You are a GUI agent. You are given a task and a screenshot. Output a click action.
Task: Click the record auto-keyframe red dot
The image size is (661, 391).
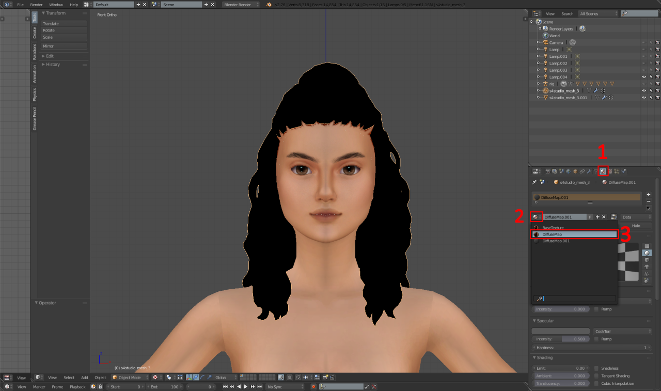(313, 386)
